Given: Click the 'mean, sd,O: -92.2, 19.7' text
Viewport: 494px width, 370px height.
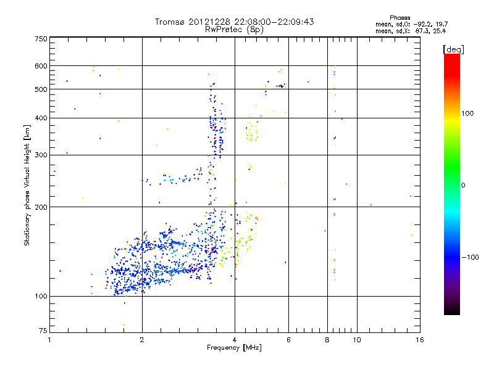Looking at the screenshot, I should point(411,24).
